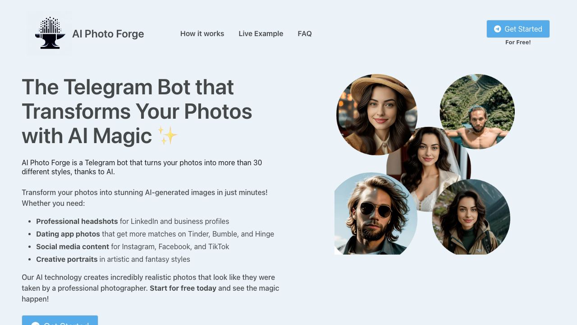
Task: Open the shirtless man in pool photo
Action: 477,111
